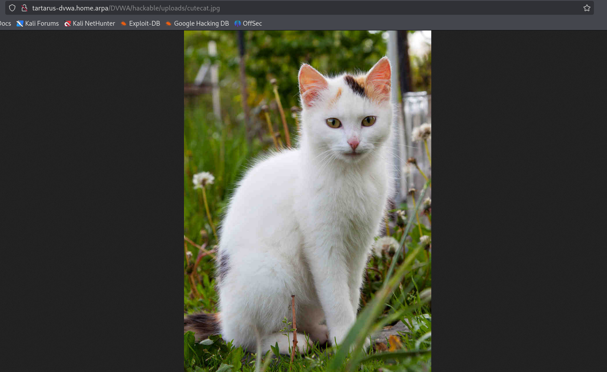The height and width of the screenshot is (372, 607).
Task: Open the Google Hacking DB bookmark text
Action: coord(201,23)
